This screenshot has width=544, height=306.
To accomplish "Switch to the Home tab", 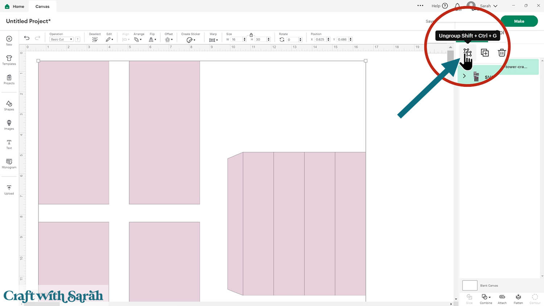I will (15, 6).
